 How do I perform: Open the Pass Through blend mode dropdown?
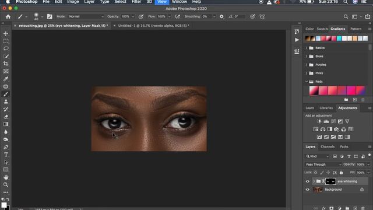click(323, 164)
